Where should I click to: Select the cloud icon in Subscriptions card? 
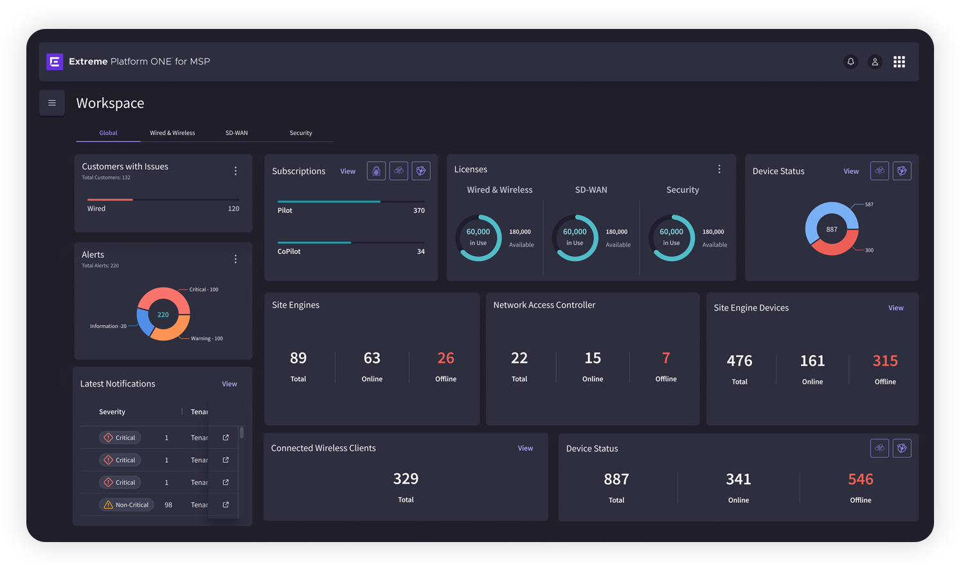pos(399,171)
